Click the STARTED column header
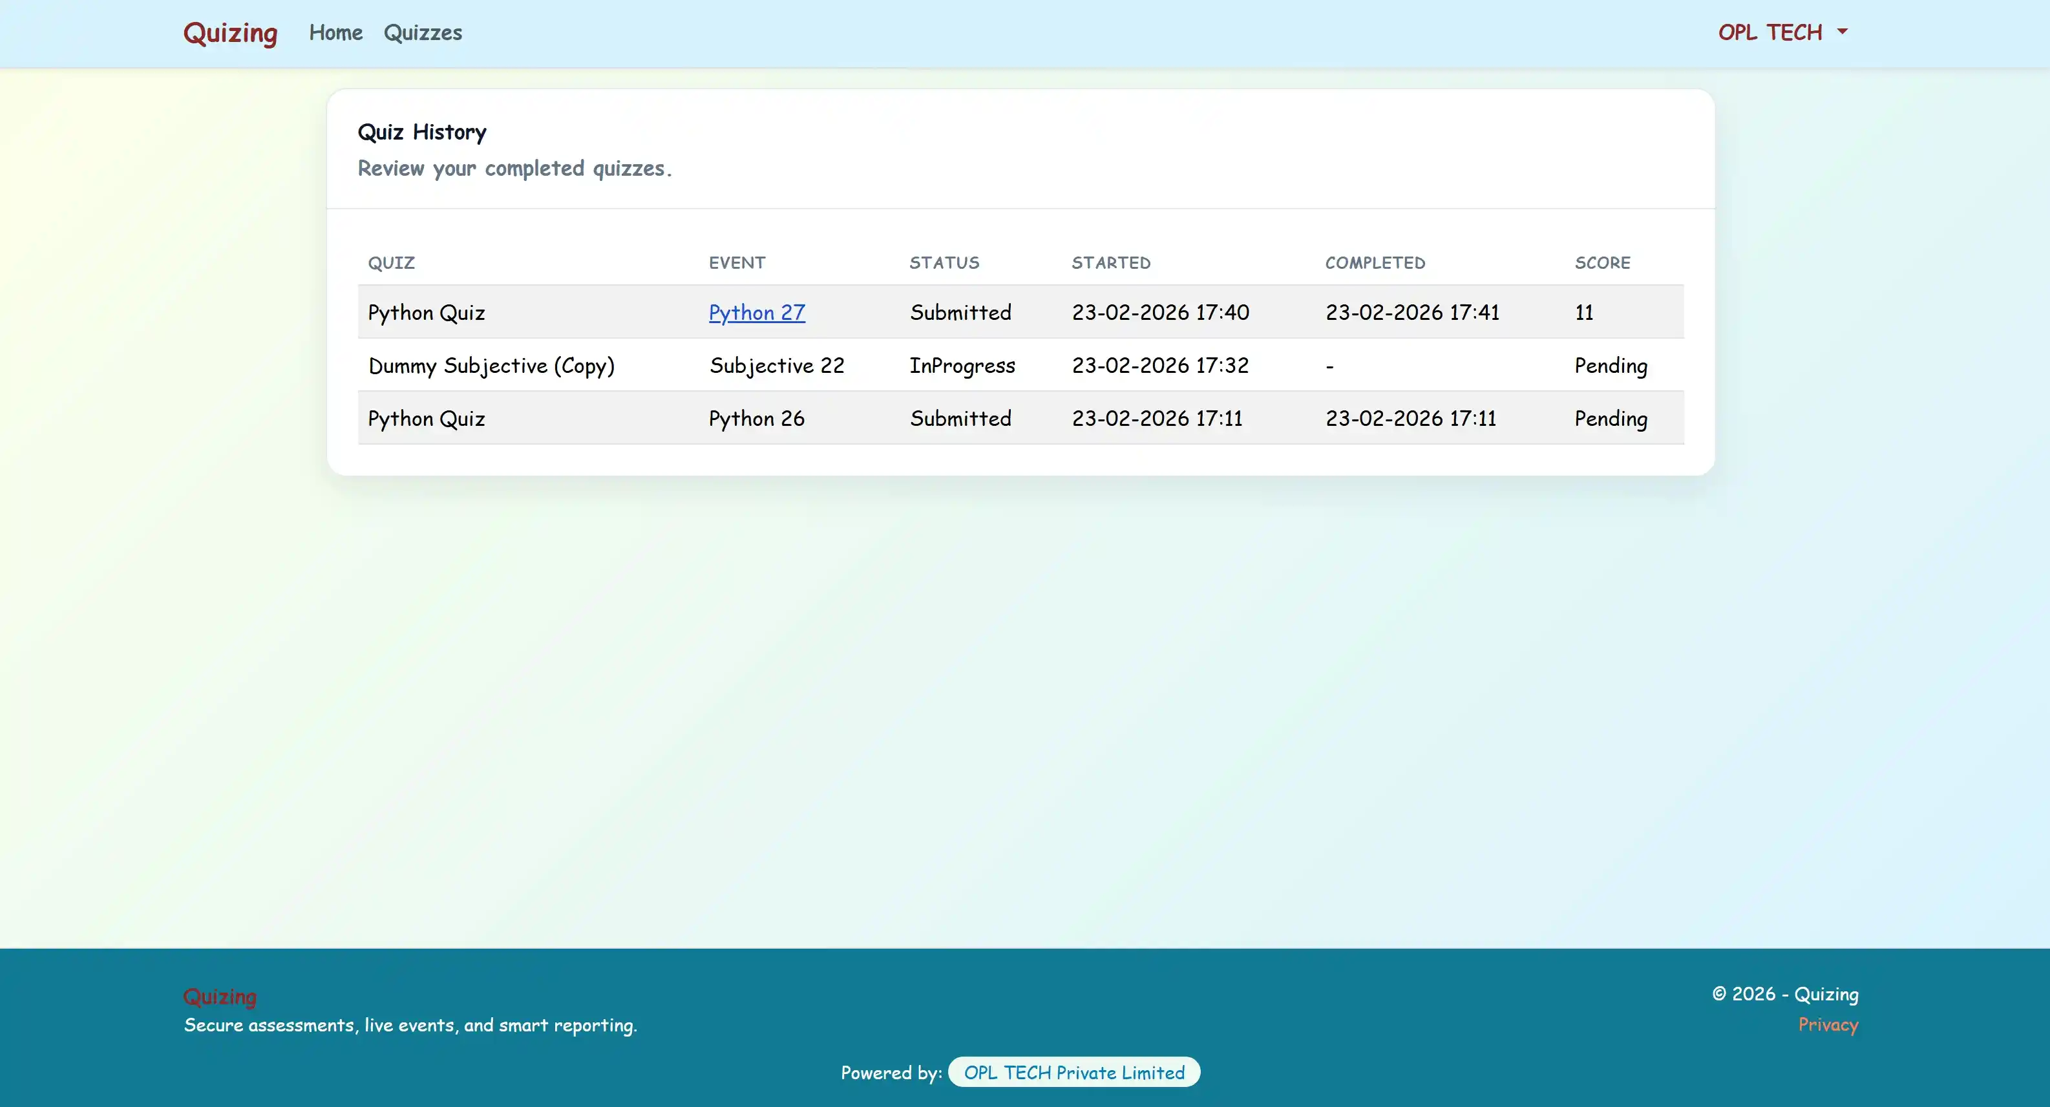The height and width of the screenshot is (1107, 2050). coord(1111,262)
